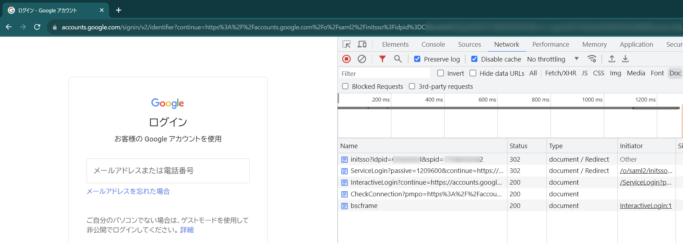
Task: Open /o/saml2/initsso initiator link
Action: tap(646, 171)
